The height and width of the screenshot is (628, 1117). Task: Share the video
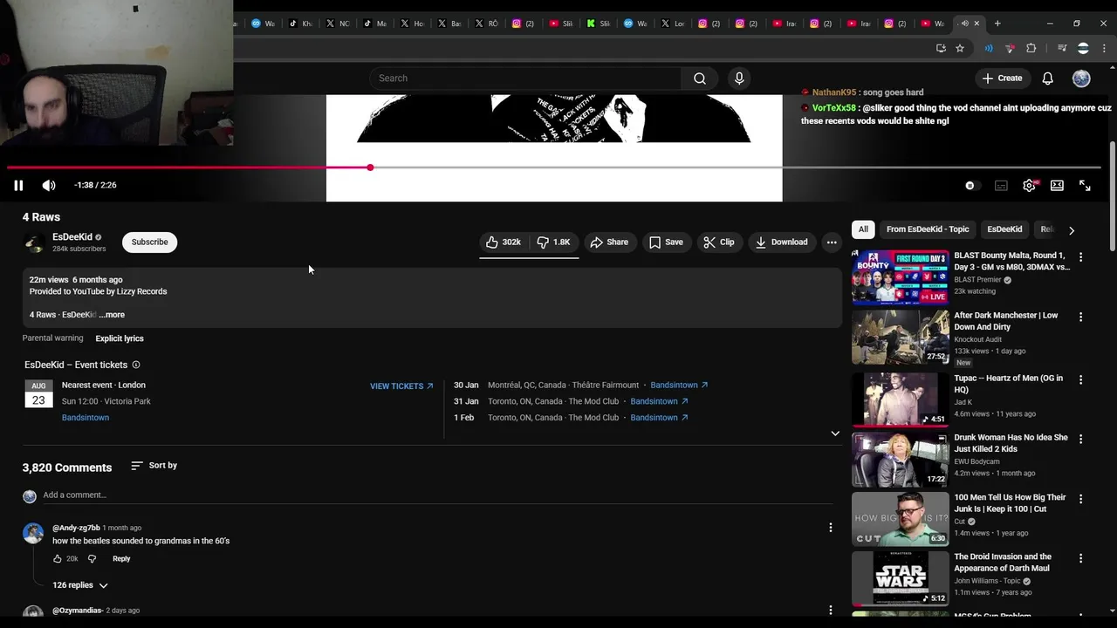pyautogui.click(x=609, y=242)
